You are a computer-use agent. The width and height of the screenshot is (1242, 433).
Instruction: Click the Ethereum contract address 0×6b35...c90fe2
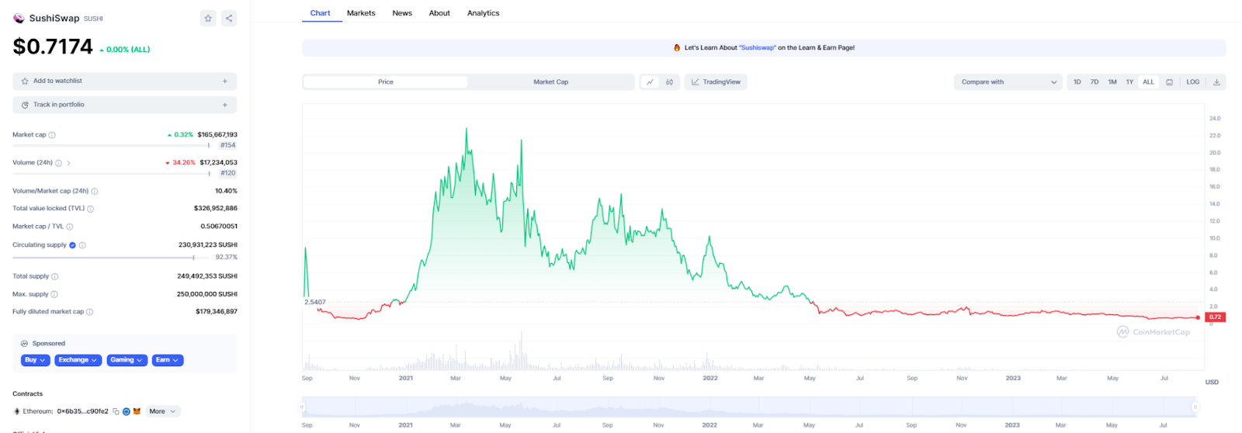click(82, 411)
